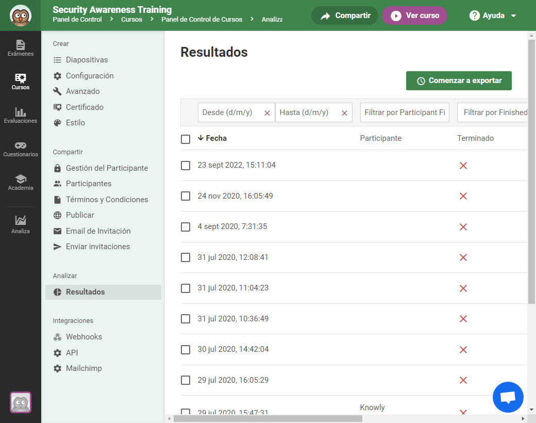
Task: Click Ver curso button
Action: point(415,15)
